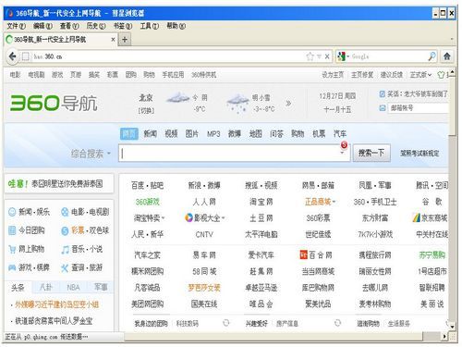
Task: Select the 新闻 search tab
Action: 151,134
